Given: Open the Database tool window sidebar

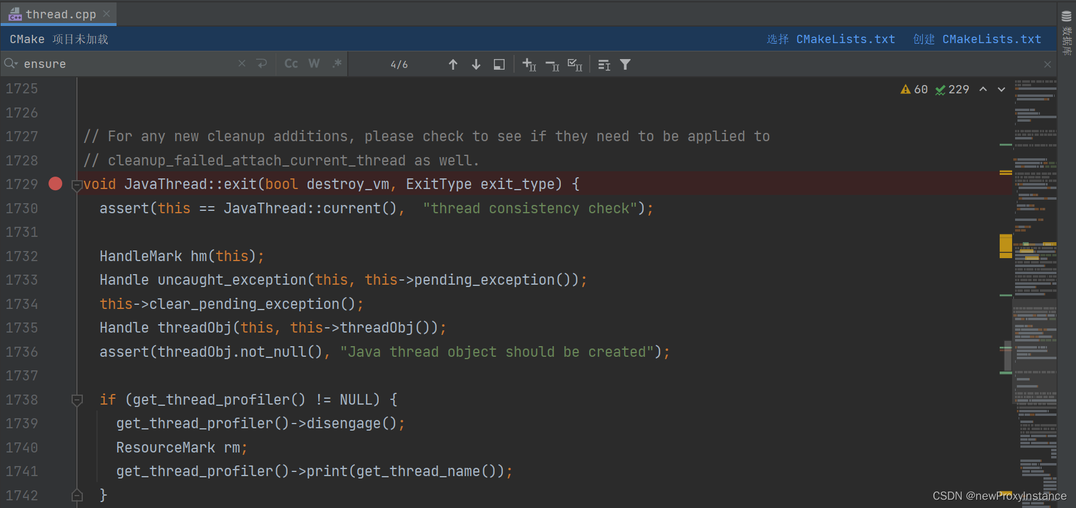Looking at the screenshot, I should [1067, 34].
